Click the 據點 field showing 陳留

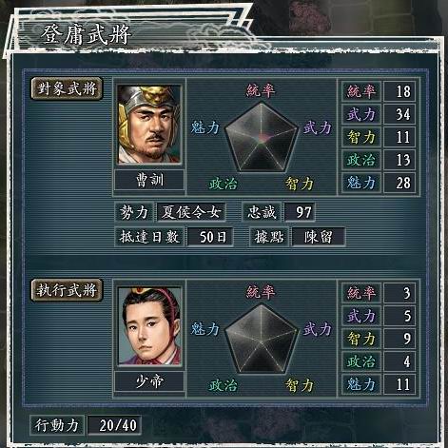[319, 237]
